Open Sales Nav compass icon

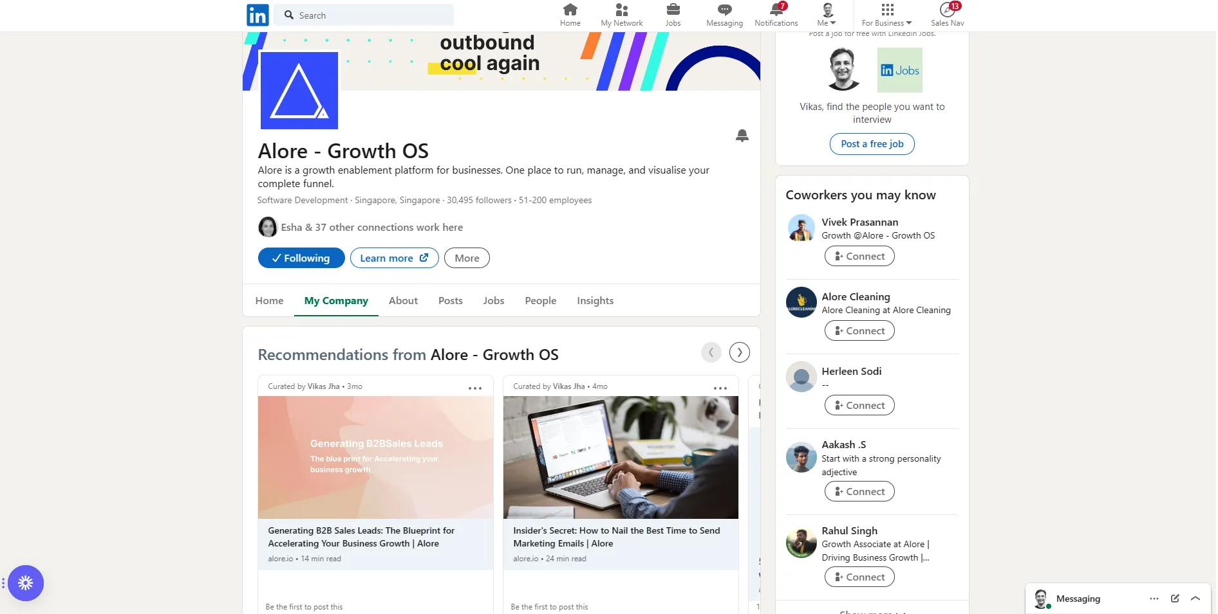[x=947, y=15]
